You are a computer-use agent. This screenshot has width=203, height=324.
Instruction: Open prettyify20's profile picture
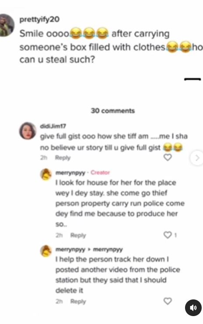pos(6,25)
